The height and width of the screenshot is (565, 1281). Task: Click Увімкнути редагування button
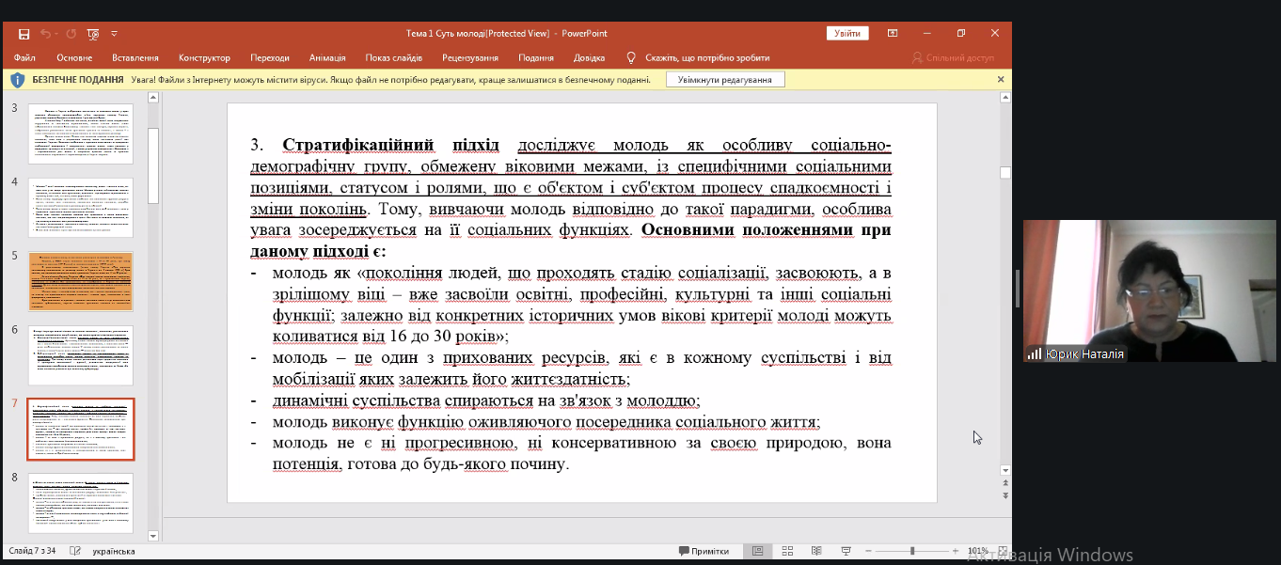pos(725,80)
